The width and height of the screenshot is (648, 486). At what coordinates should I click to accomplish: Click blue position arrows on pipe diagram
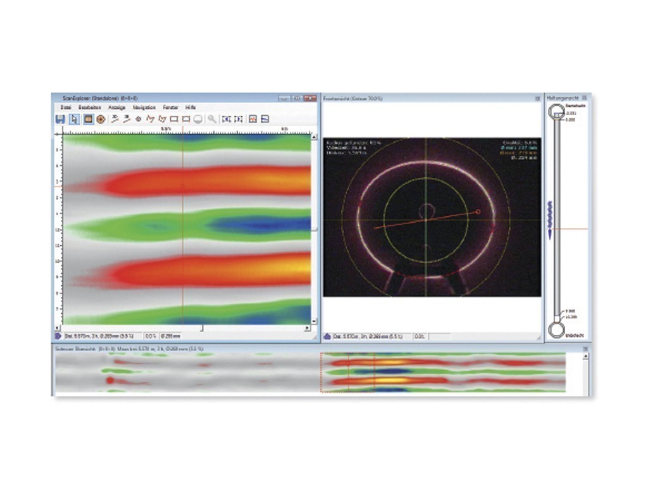(x=550, y=220)
